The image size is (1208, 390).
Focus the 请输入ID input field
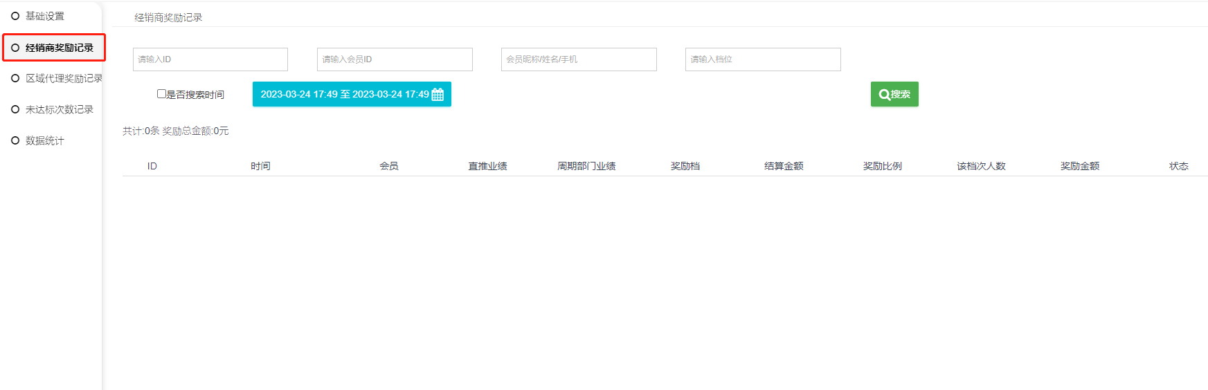(210, 59)
